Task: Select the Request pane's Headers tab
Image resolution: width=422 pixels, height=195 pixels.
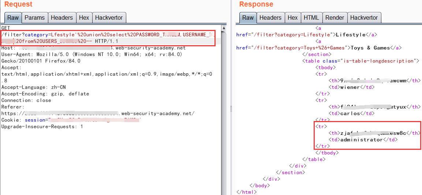Action: point(61,17)
